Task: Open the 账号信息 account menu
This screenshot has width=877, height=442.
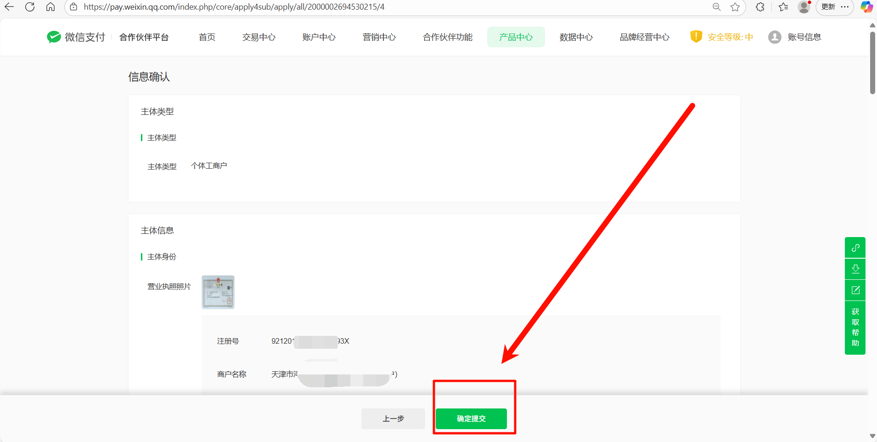Action: pos(804,37)
